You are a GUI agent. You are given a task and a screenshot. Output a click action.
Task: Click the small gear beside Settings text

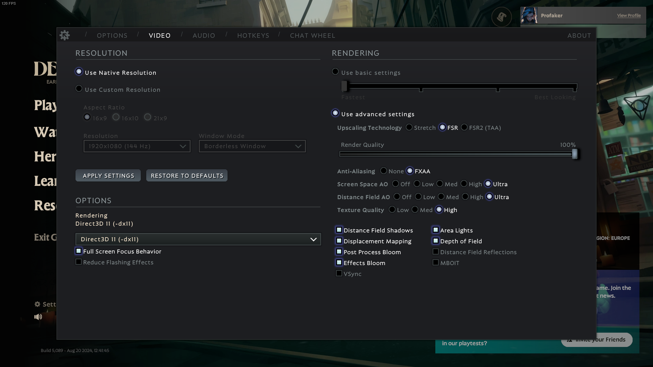[37, 304]
